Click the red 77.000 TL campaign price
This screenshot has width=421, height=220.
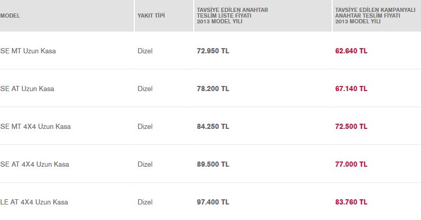tap(351, 164)
